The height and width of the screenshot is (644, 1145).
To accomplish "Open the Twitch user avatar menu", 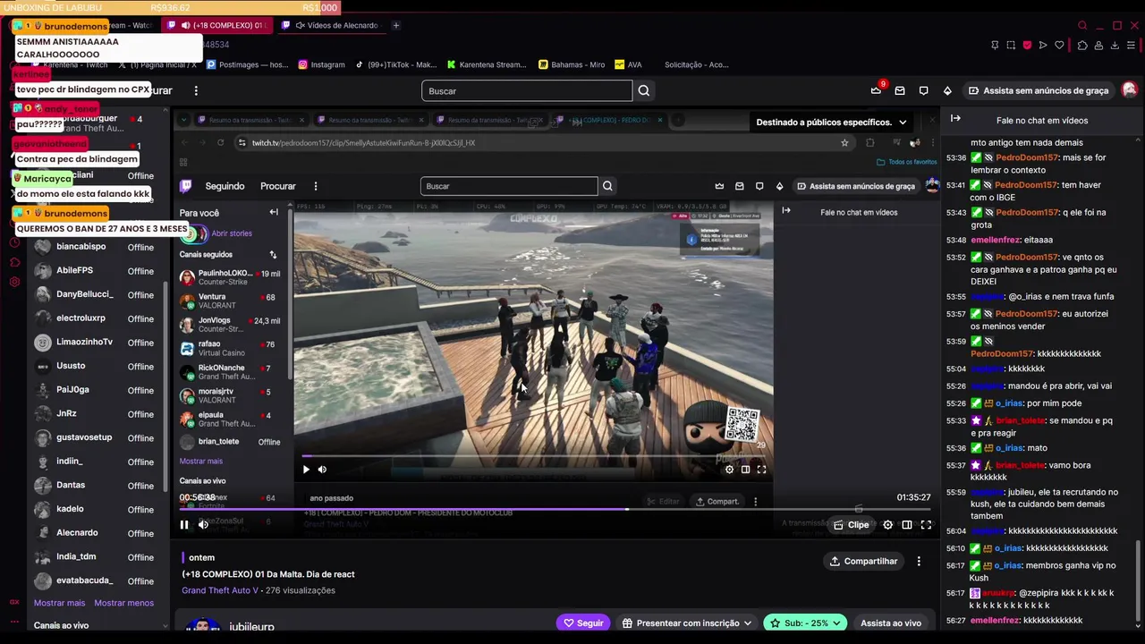I will coord(1129,90).
